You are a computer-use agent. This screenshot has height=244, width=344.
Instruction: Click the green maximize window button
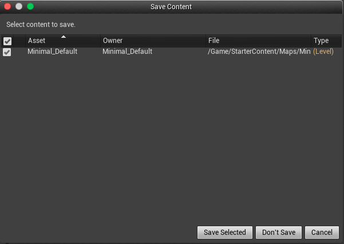pos(30,6)
